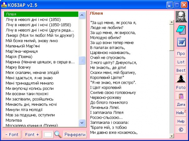This screenshot has height=141, width=189.
Task: Select Мій боже милий, знову лихо
Action: click(x=41, y=41)
